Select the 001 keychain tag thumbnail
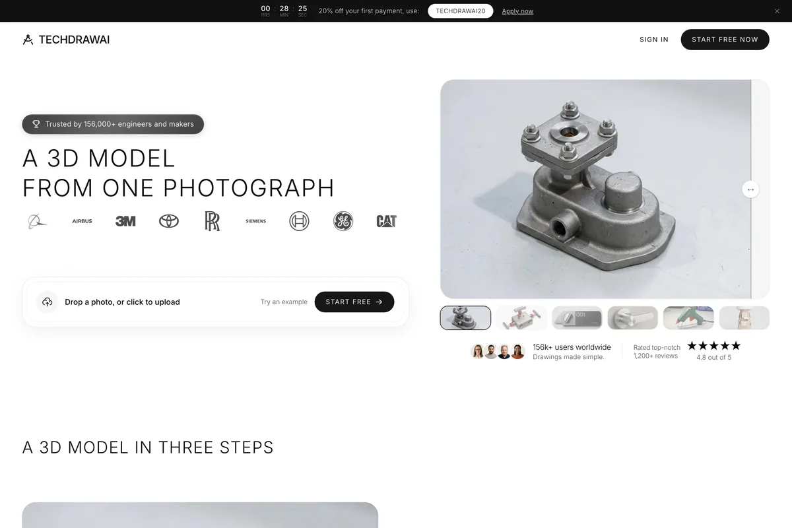Viewport: 792px width, 528px height. tap(577, 317)
